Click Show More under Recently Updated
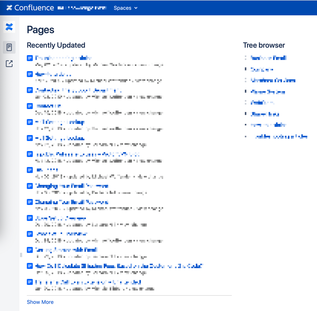 click(40, 302)
